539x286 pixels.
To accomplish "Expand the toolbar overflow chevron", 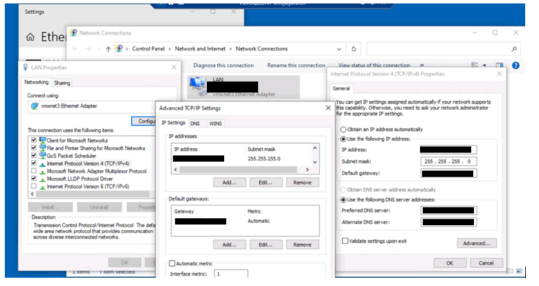I will (x=422, y=65).
